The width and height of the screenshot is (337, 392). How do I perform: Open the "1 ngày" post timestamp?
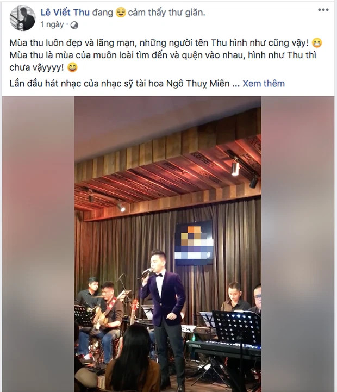(x=52, y=25)
